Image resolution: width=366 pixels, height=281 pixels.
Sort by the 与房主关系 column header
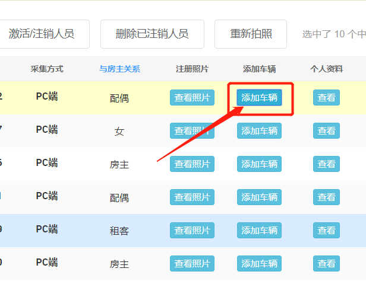click(x=119, y=69)
